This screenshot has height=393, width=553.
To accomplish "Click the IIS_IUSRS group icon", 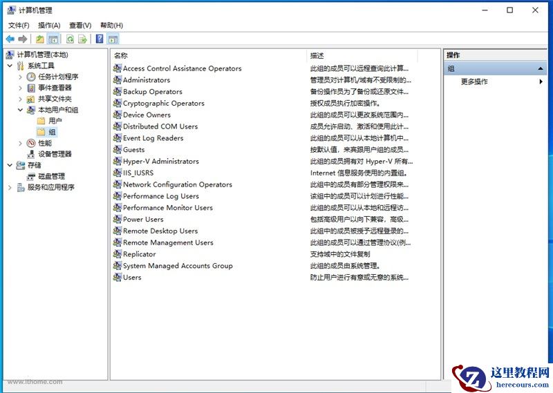I will pos(118,173).
